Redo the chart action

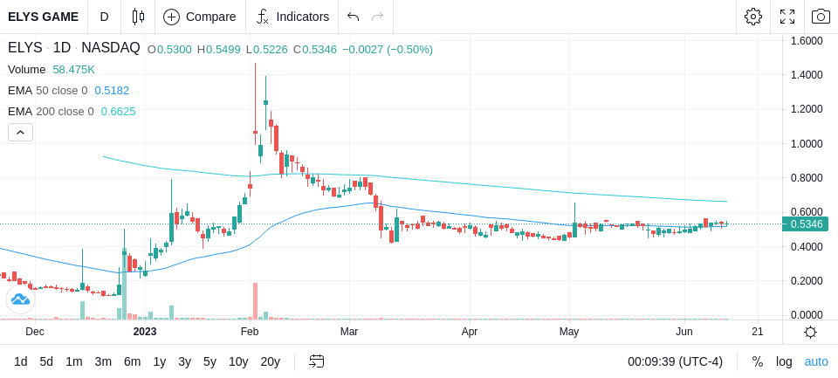(x=377, y=17)
